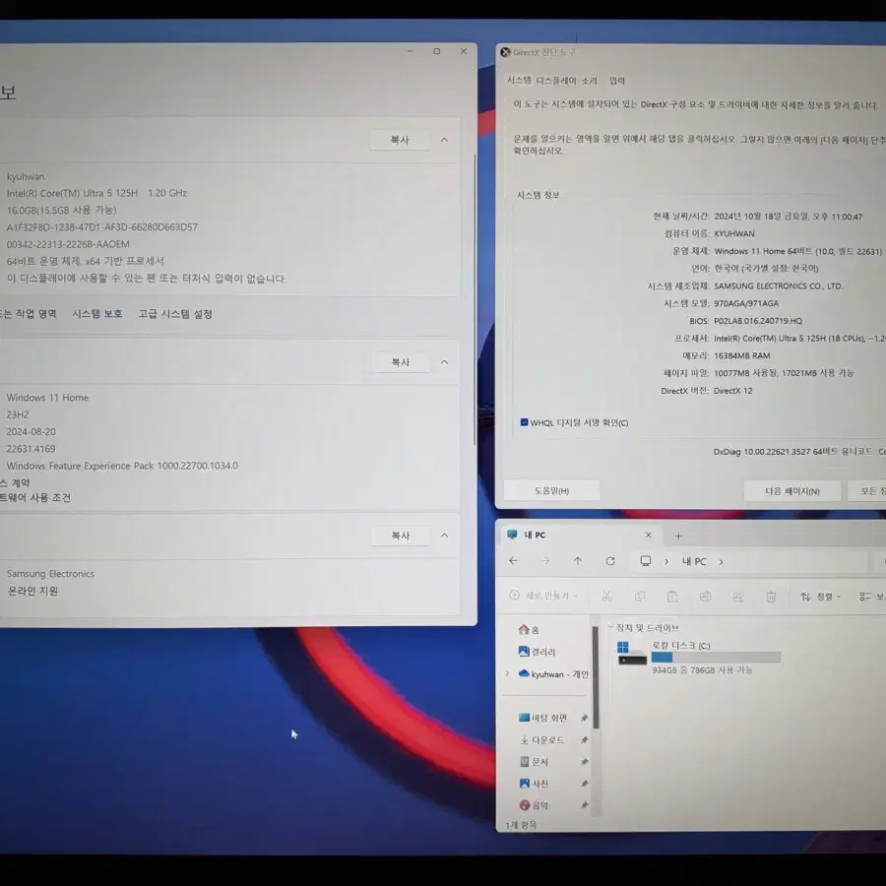Open the 정렬 sort dropdown
Image resolution: width=886 pixels, height=886 pixels.
[820, 597]
